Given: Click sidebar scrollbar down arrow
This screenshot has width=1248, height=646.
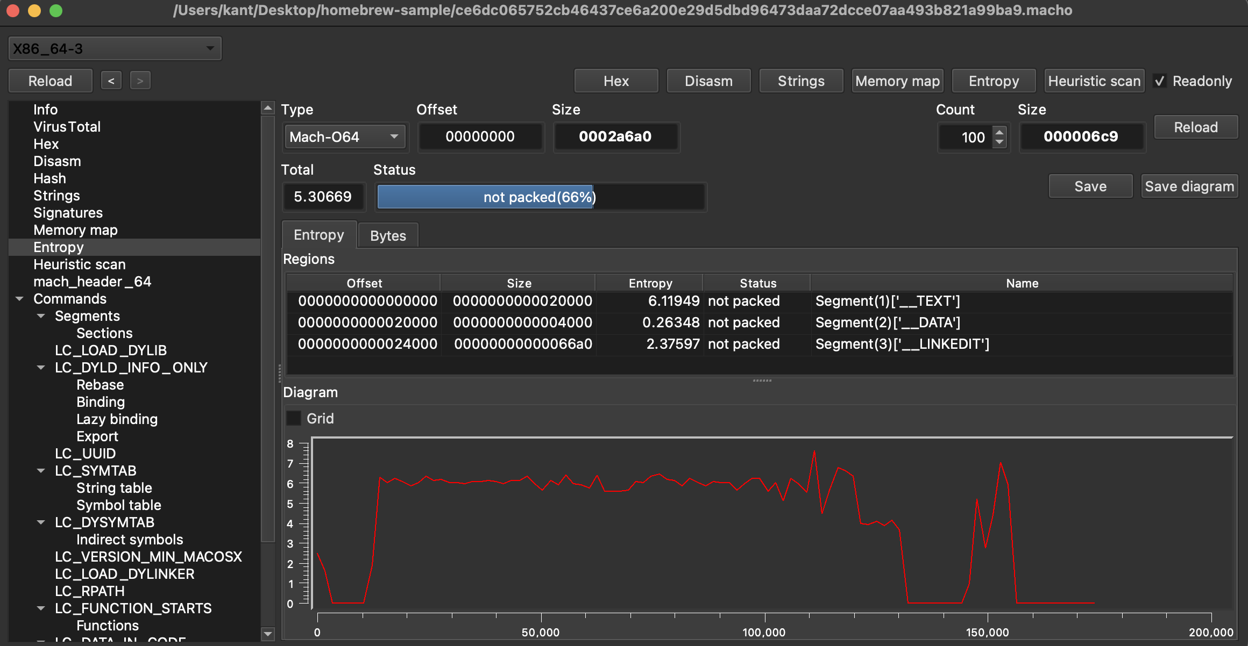Looking at the screenshot, I should coord(267,634).
